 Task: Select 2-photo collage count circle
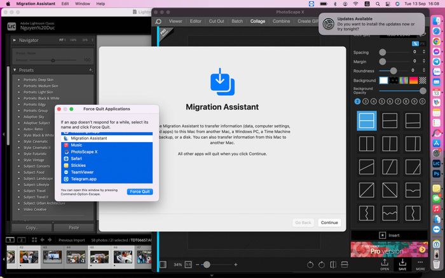click(x=357, y=101)
